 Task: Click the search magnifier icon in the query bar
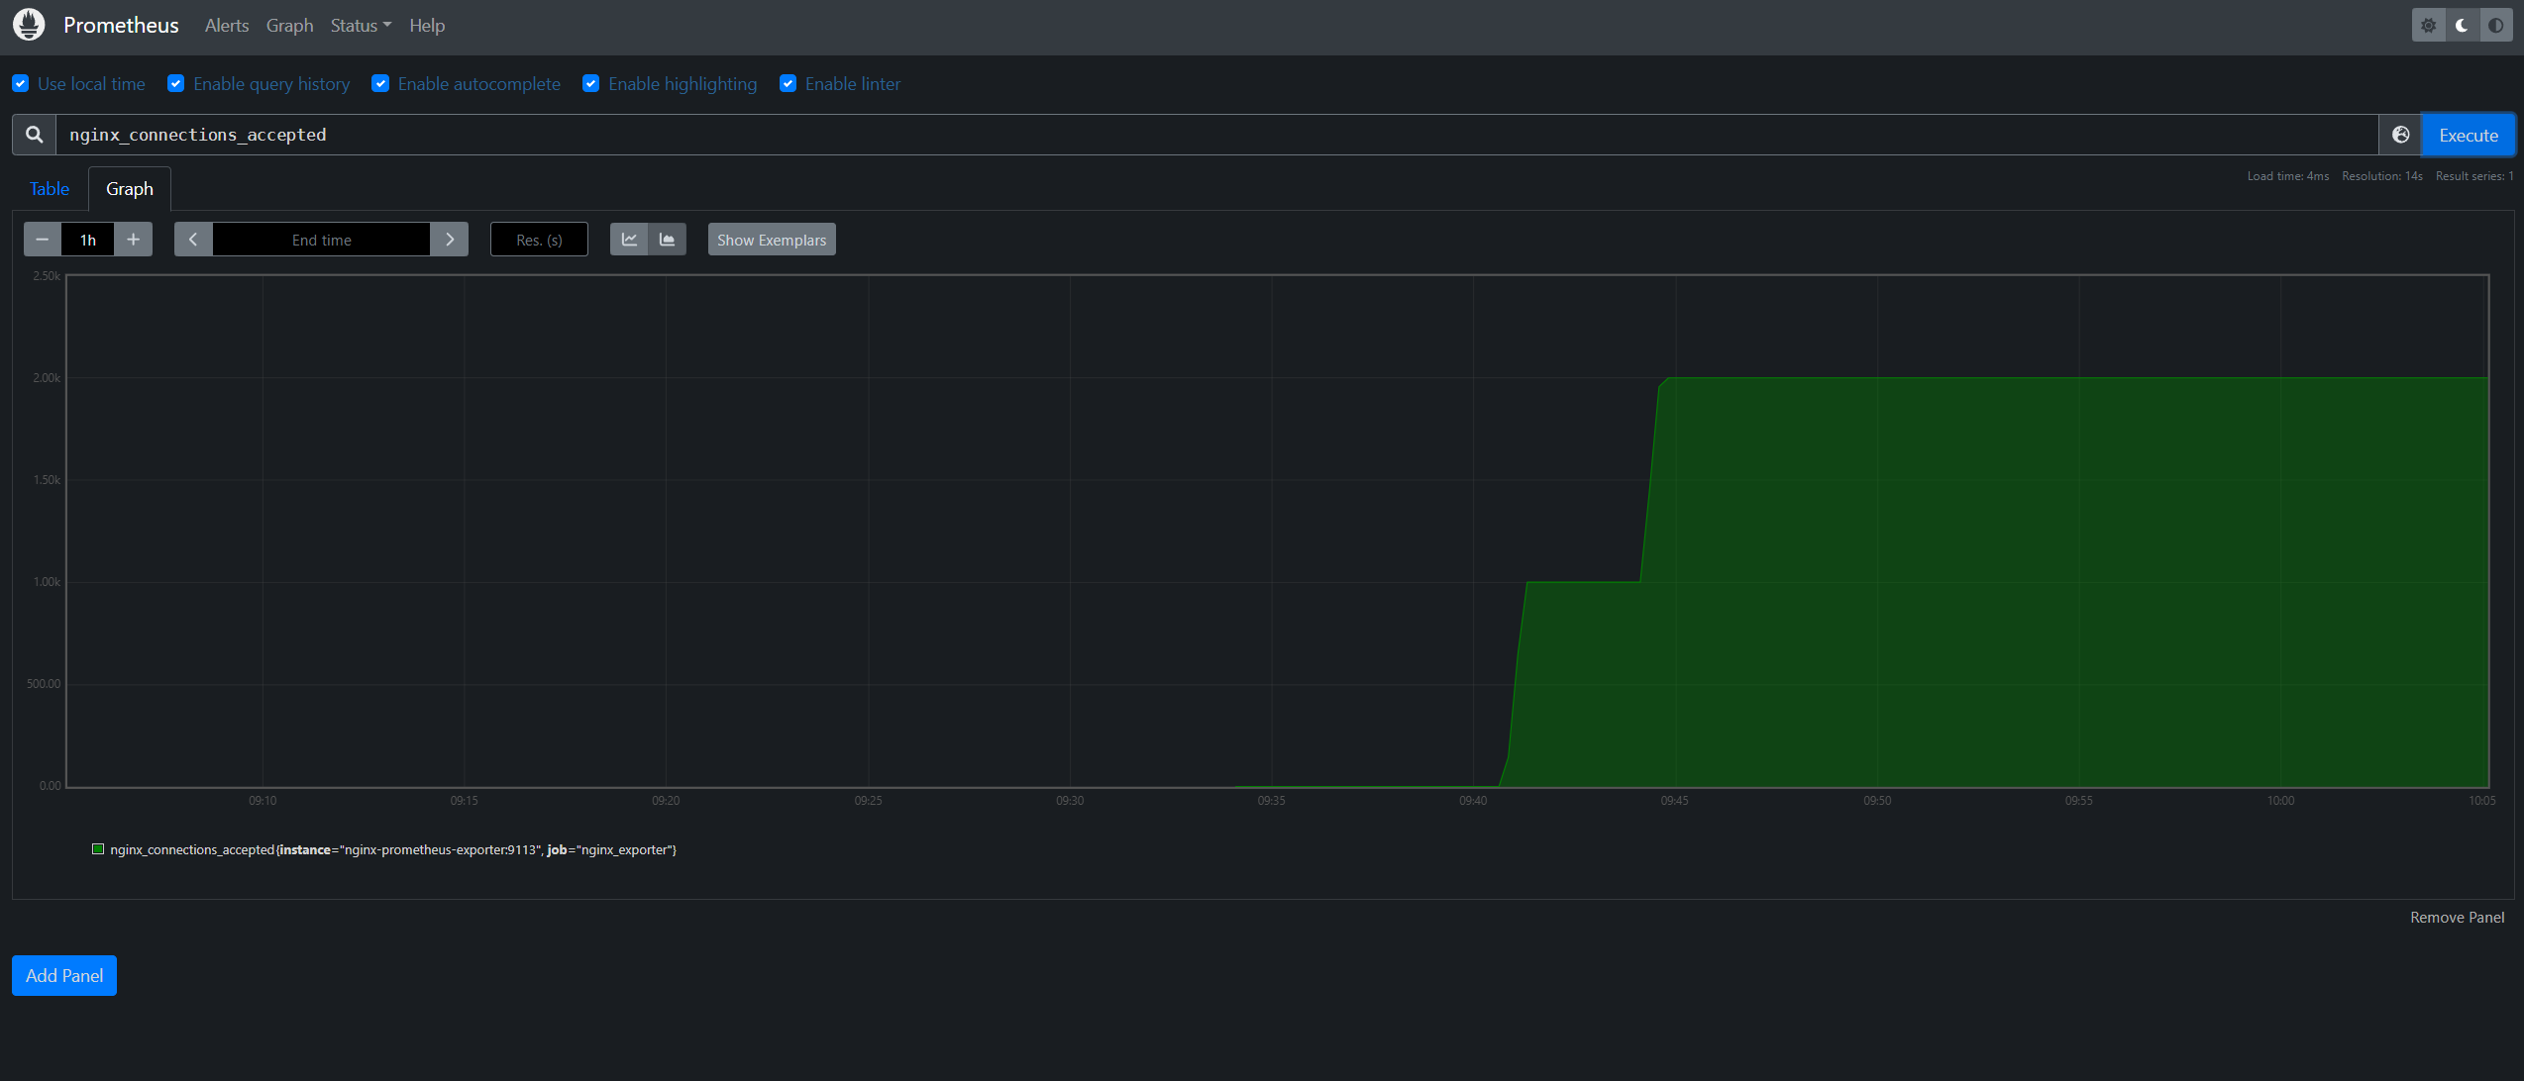[x=34, y=134]
